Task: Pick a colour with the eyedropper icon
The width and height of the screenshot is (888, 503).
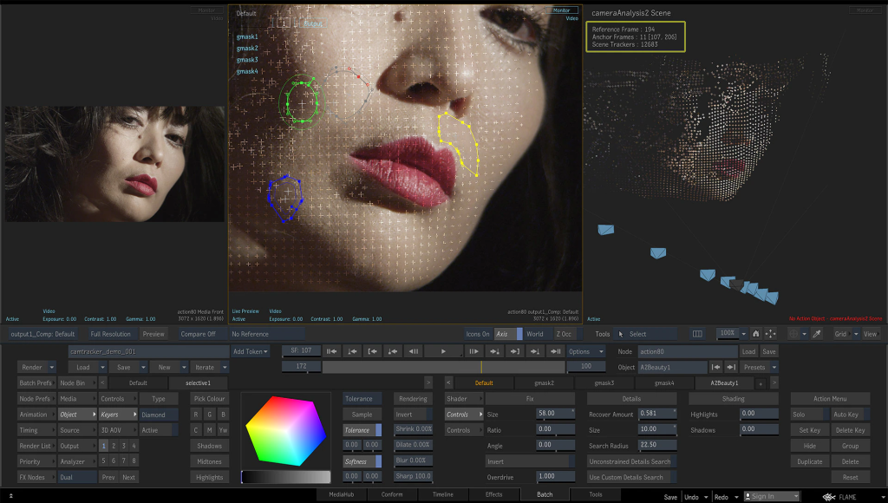Action: click(x=817, y=334)
